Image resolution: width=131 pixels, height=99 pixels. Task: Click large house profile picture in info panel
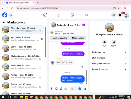click(109, 27)
